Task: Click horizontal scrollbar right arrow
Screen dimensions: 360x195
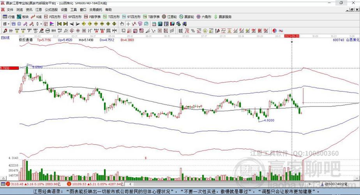Action: click(310, 184)
